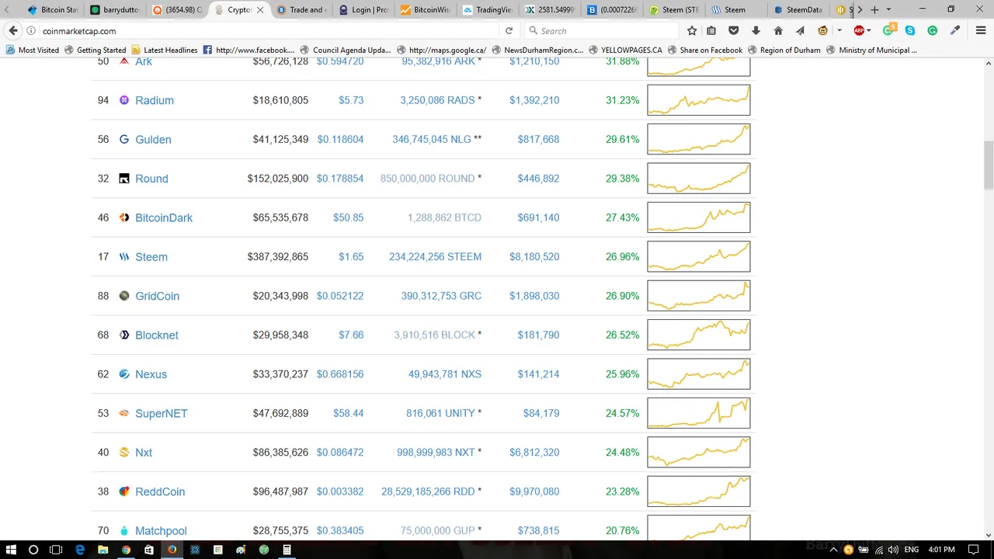Switch to Firefox on the taskbar

tap(172, 550)
